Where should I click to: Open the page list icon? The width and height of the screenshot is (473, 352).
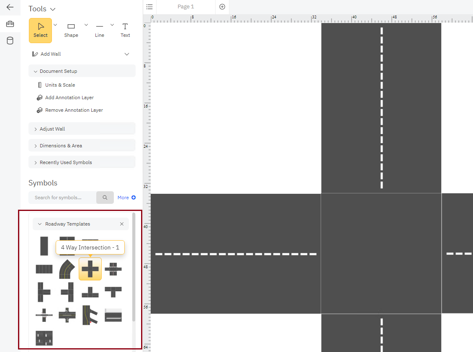coord(149,7)
